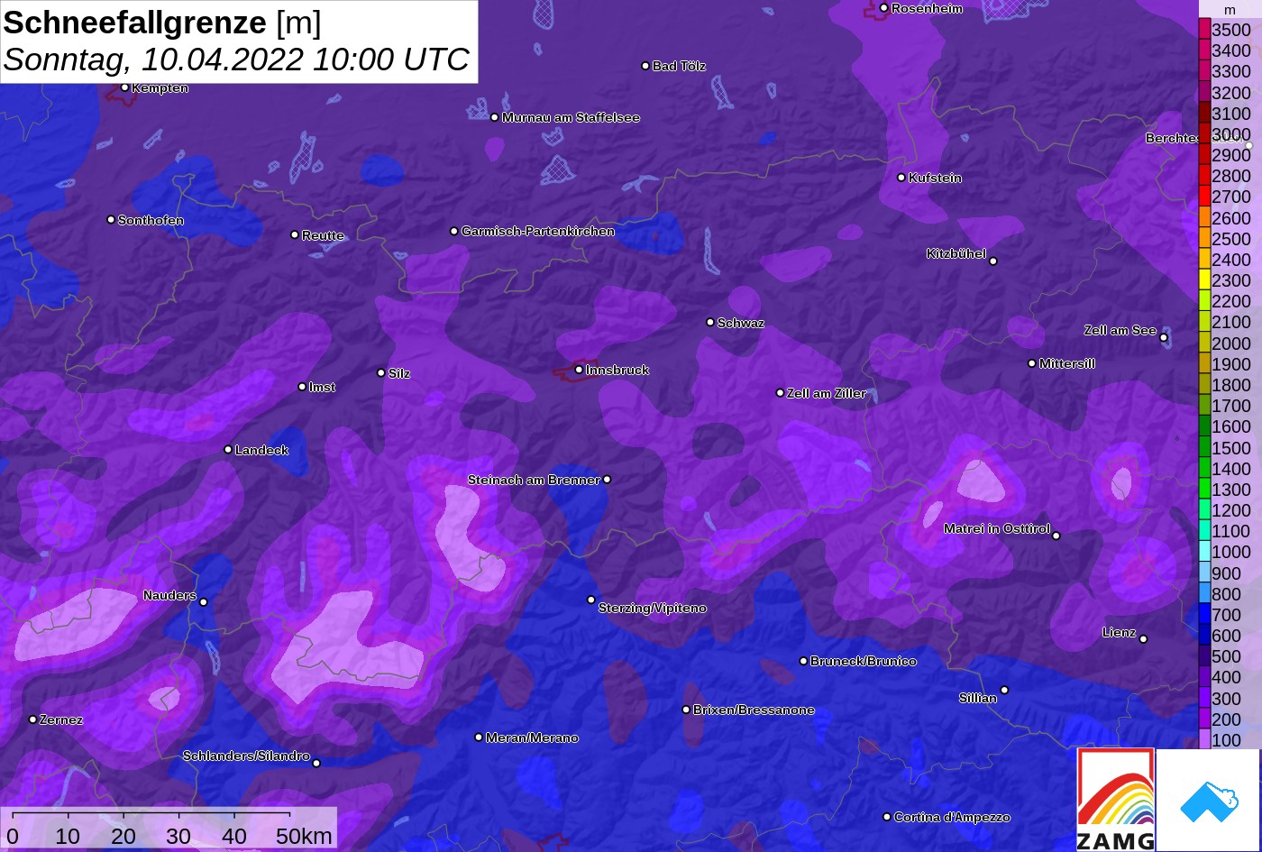The height and width of the screenshot is (852, 1262).
Task: Click the legend value '3200'
Action: coord(1231,93)
